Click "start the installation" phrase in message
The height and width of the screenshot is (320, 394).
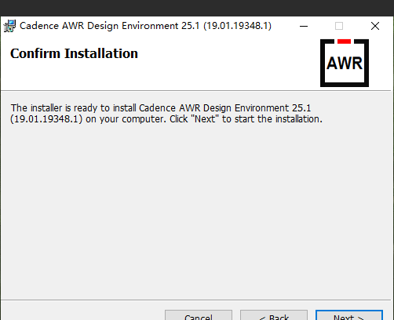(279, 119)
